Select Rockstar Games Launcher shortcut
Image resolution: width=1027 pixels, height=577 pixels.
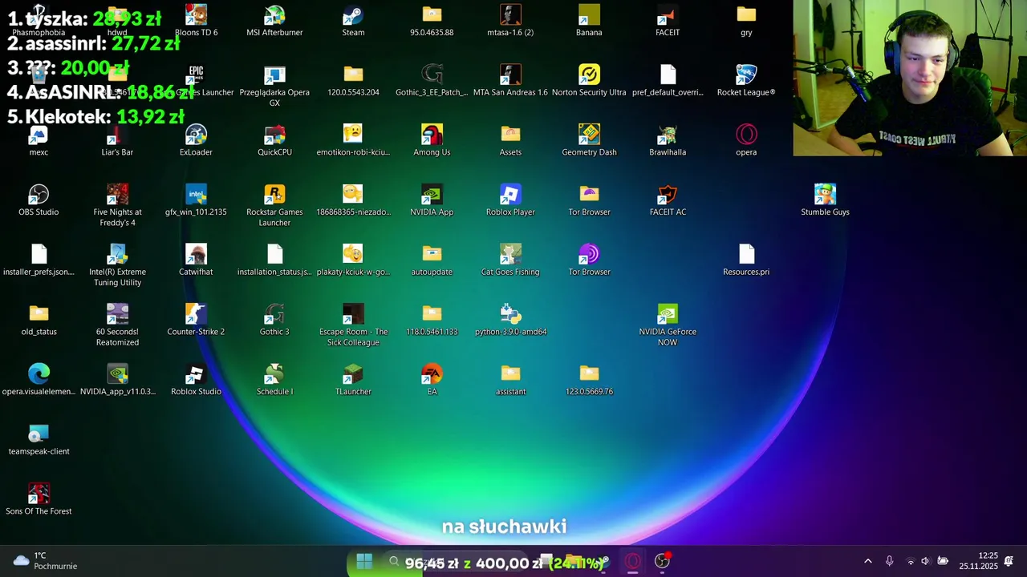click(x=274, y=205)
